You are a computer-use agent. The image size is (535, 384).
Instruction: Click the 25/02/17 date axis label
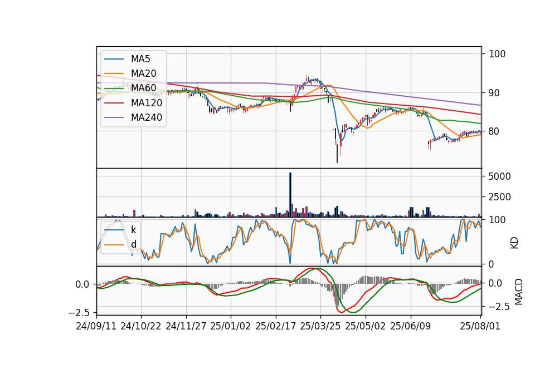[276, 326]
